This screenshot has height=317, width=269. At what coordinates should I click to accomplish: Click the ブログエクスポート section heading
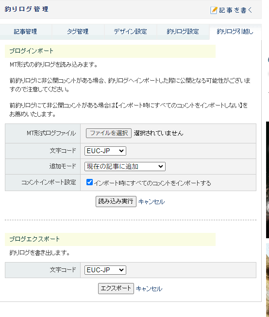pos(34,239)
